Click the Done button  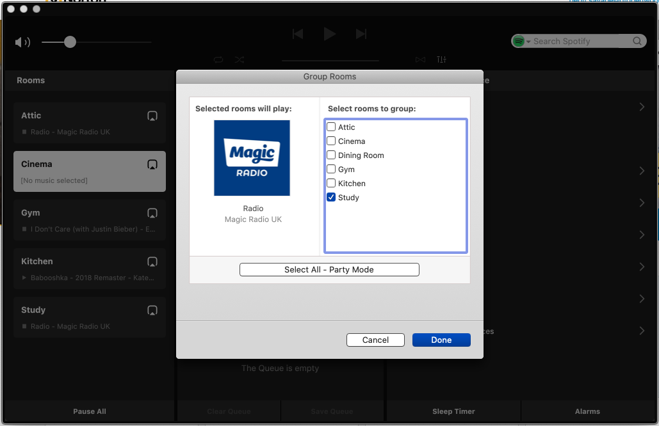click(x=441, y=340)
